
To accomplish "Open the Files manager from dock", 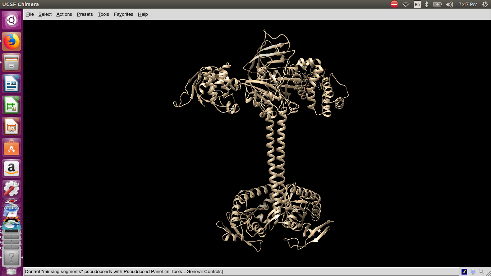I will (12, 63).
